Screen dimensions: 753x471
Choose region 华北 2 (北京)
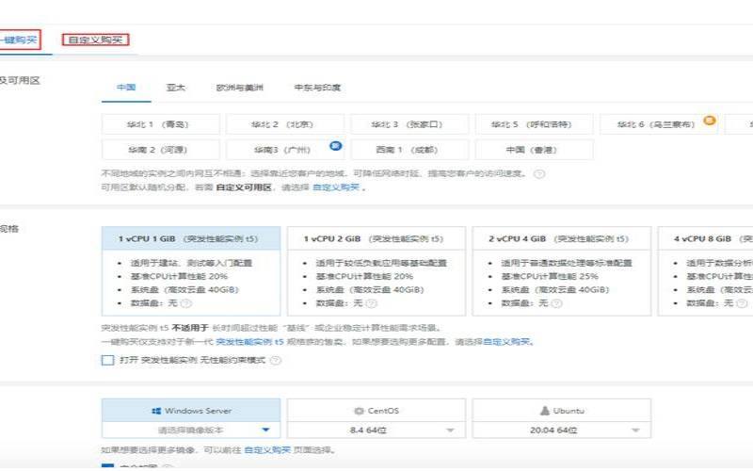[x=285, y=124]
